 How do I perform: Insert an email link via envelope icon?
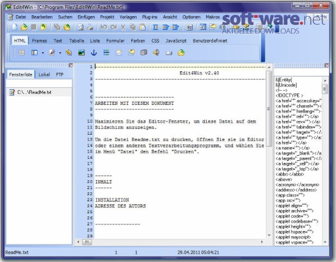coord(119,52)
